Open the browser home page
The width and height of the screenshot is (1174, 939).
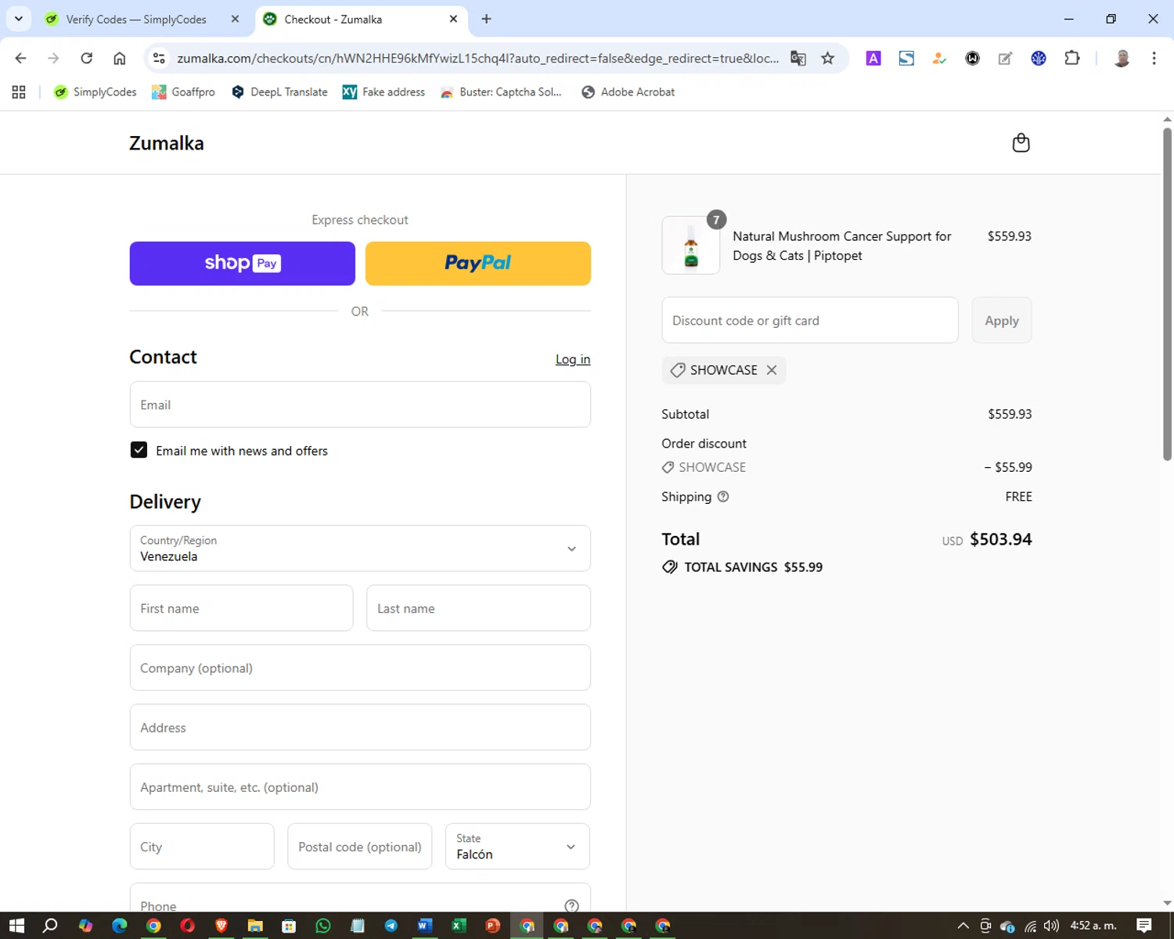[119, 58]
